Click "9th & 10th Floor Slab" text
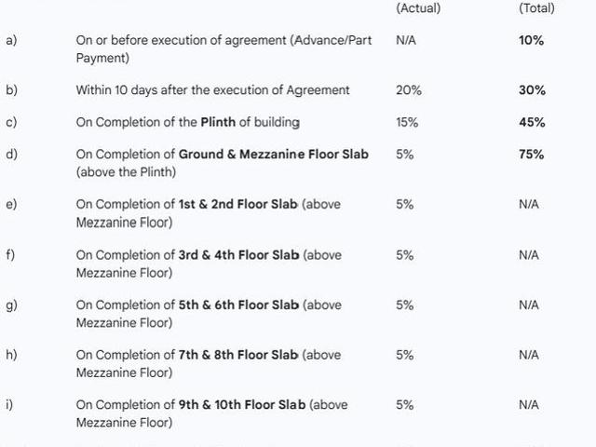Viewport: 596px width, 447px height. (x=242, y=405)
